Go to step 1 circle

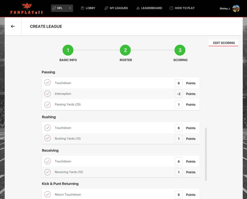(68, 50)
